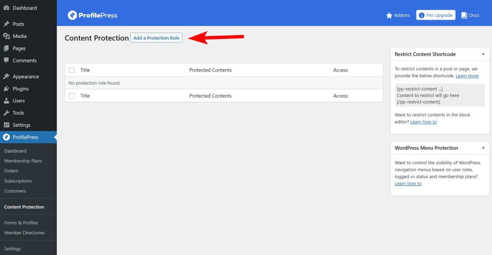Click the Appearance paintbrush icon

pos(6,76)
